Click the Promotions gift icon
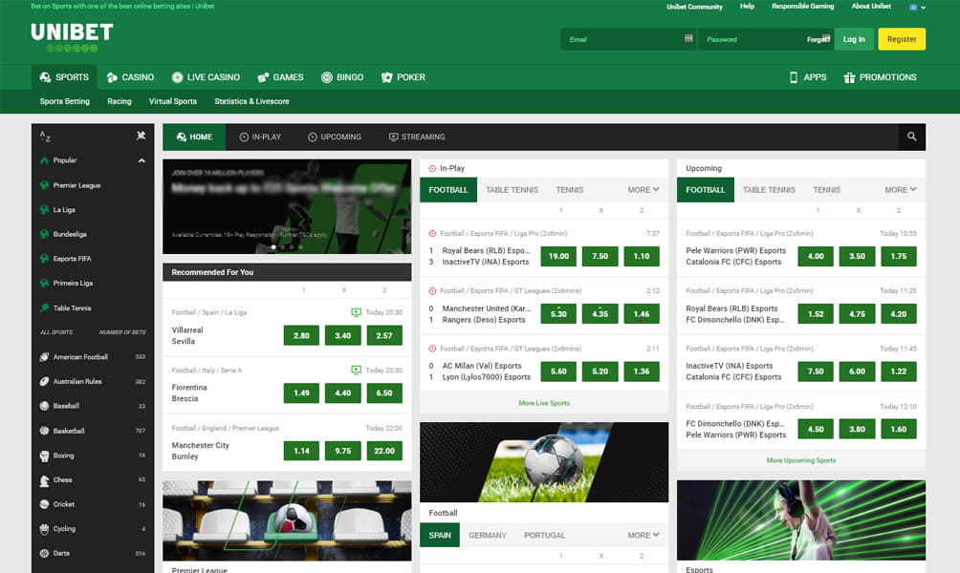960x573 pixels. pyautogui.click(x=849, y=77)
